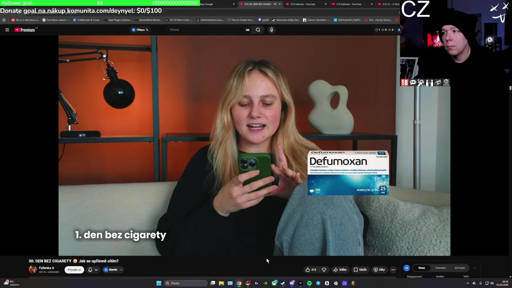Viewport: 512px width, 288px height.
Task: Close the '30. DEN BEZ CIGARETY' browser tab
Action: pos(280,4)
